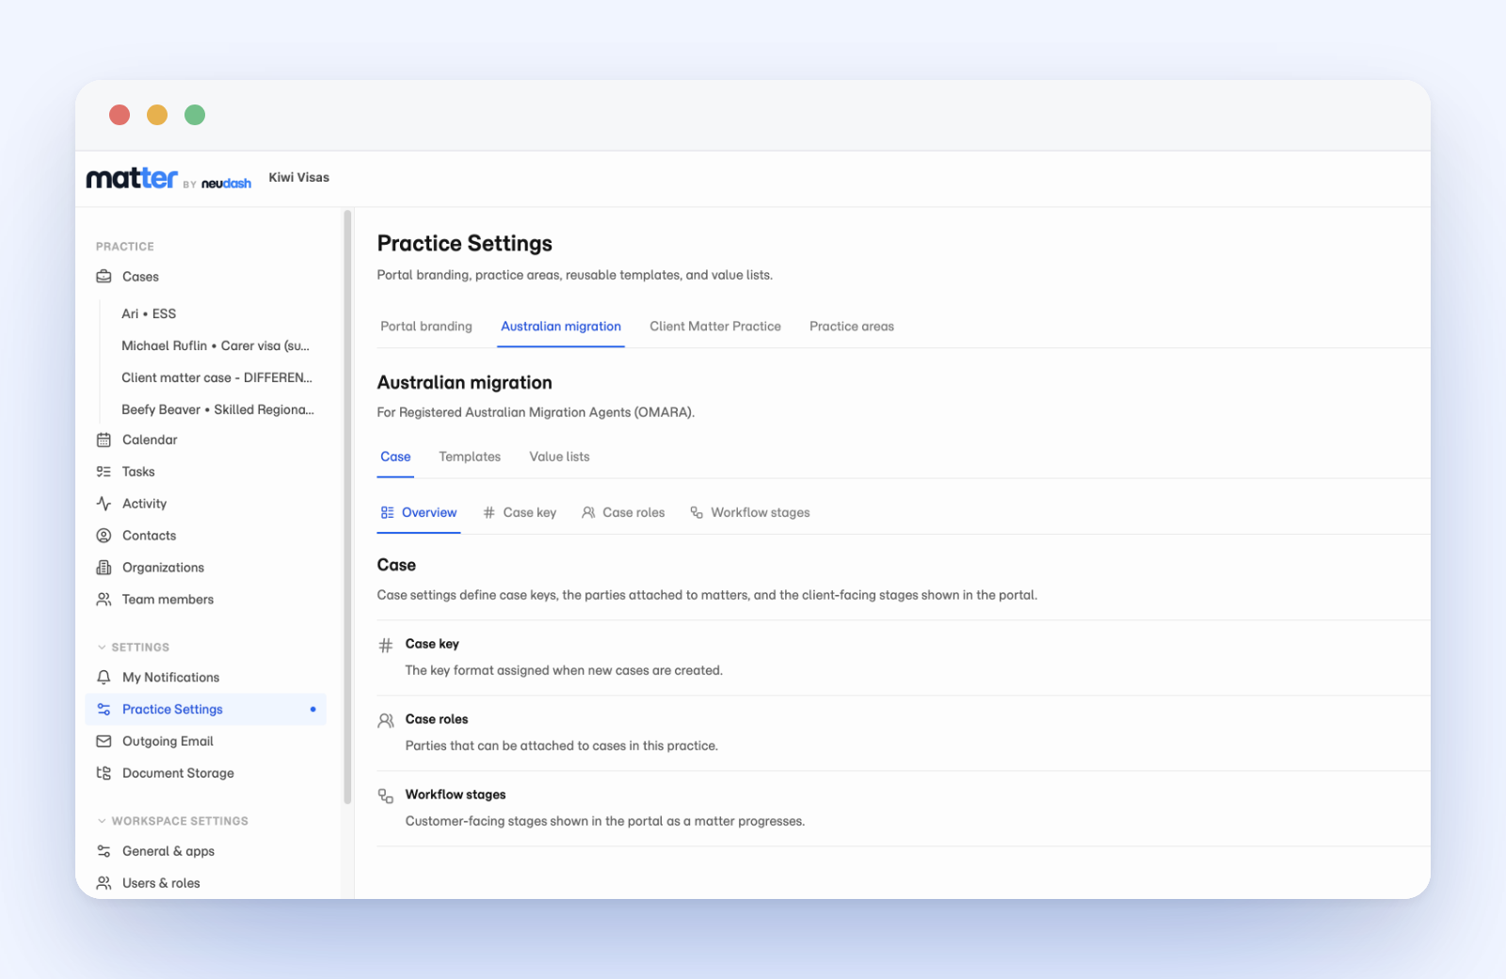Click the 'The key format assigned when new cases are created.' text

tap(564, 671)
